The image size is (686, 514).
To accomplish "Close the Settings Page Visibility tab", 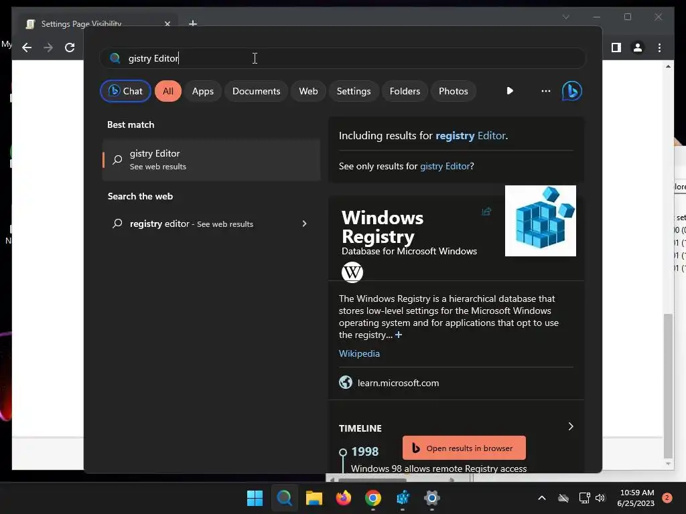I will [167, 23].
